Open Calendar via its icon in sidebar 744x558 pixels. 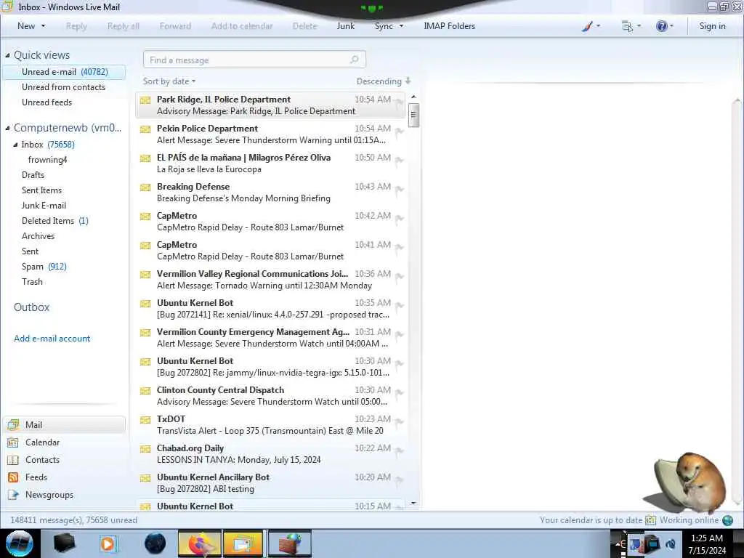[x=13, y=442]
